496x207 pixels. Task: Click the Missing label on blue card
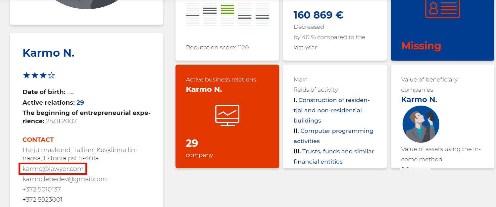click(x=421, y=46)
